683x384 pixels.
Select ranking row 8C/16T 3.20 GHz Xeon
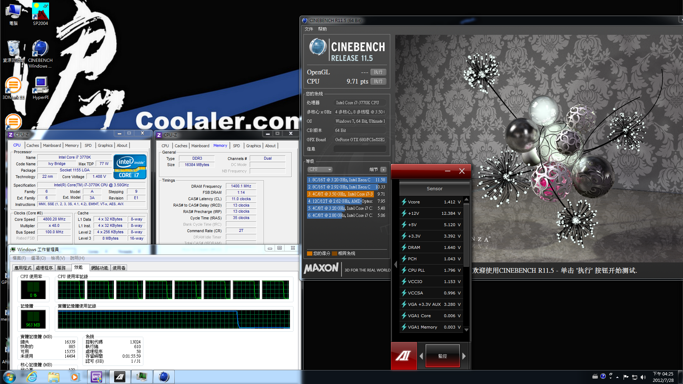tap(346, 180)
